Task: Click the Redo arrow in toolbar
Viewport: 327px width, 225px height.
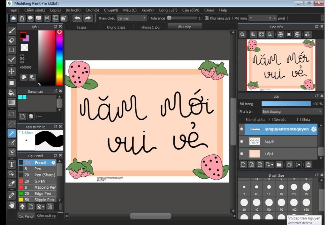Action: tap(88, 18)
